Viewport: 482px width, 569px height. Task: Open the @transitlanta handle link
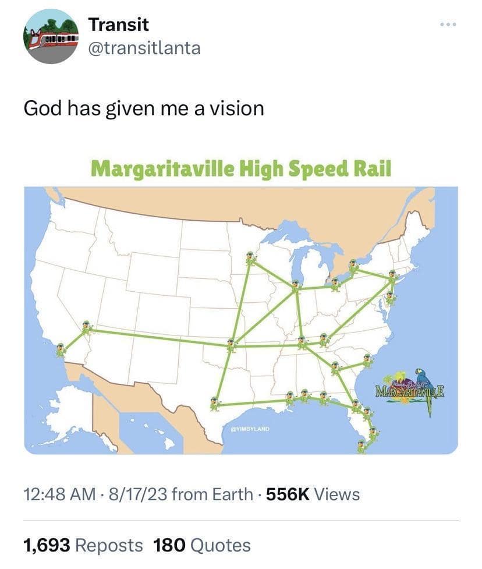pos(144,48)
